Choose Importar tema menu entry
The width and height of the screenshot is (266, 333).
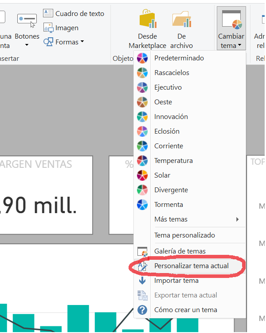point(190,281)
